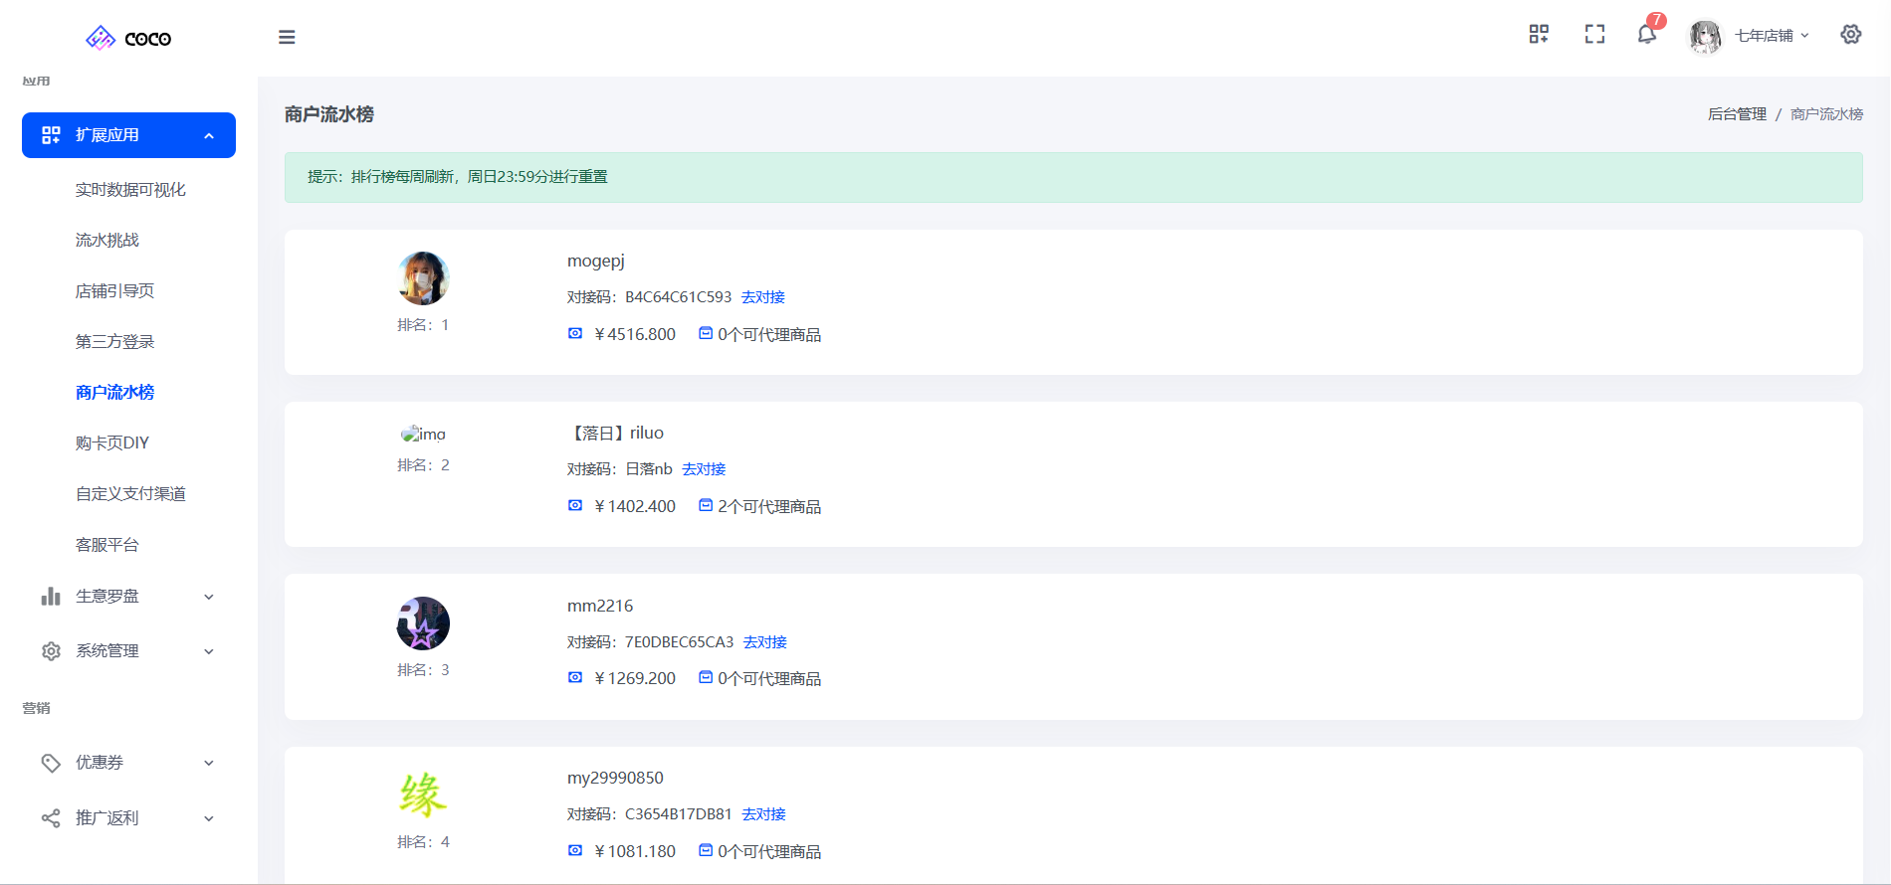The width and height of the screenshot is (1891, 885).
Task: Open the notifications bell
Action: (1647, 35)
